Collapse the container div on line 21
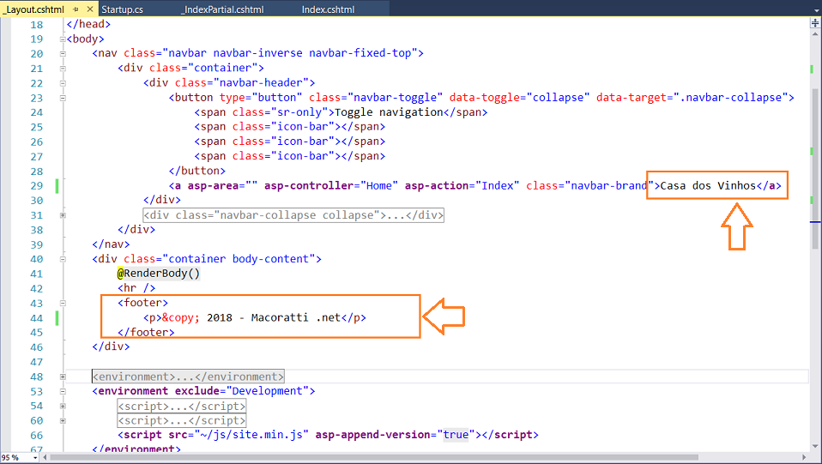Screen dimensions: 822x464 point(63,68)
